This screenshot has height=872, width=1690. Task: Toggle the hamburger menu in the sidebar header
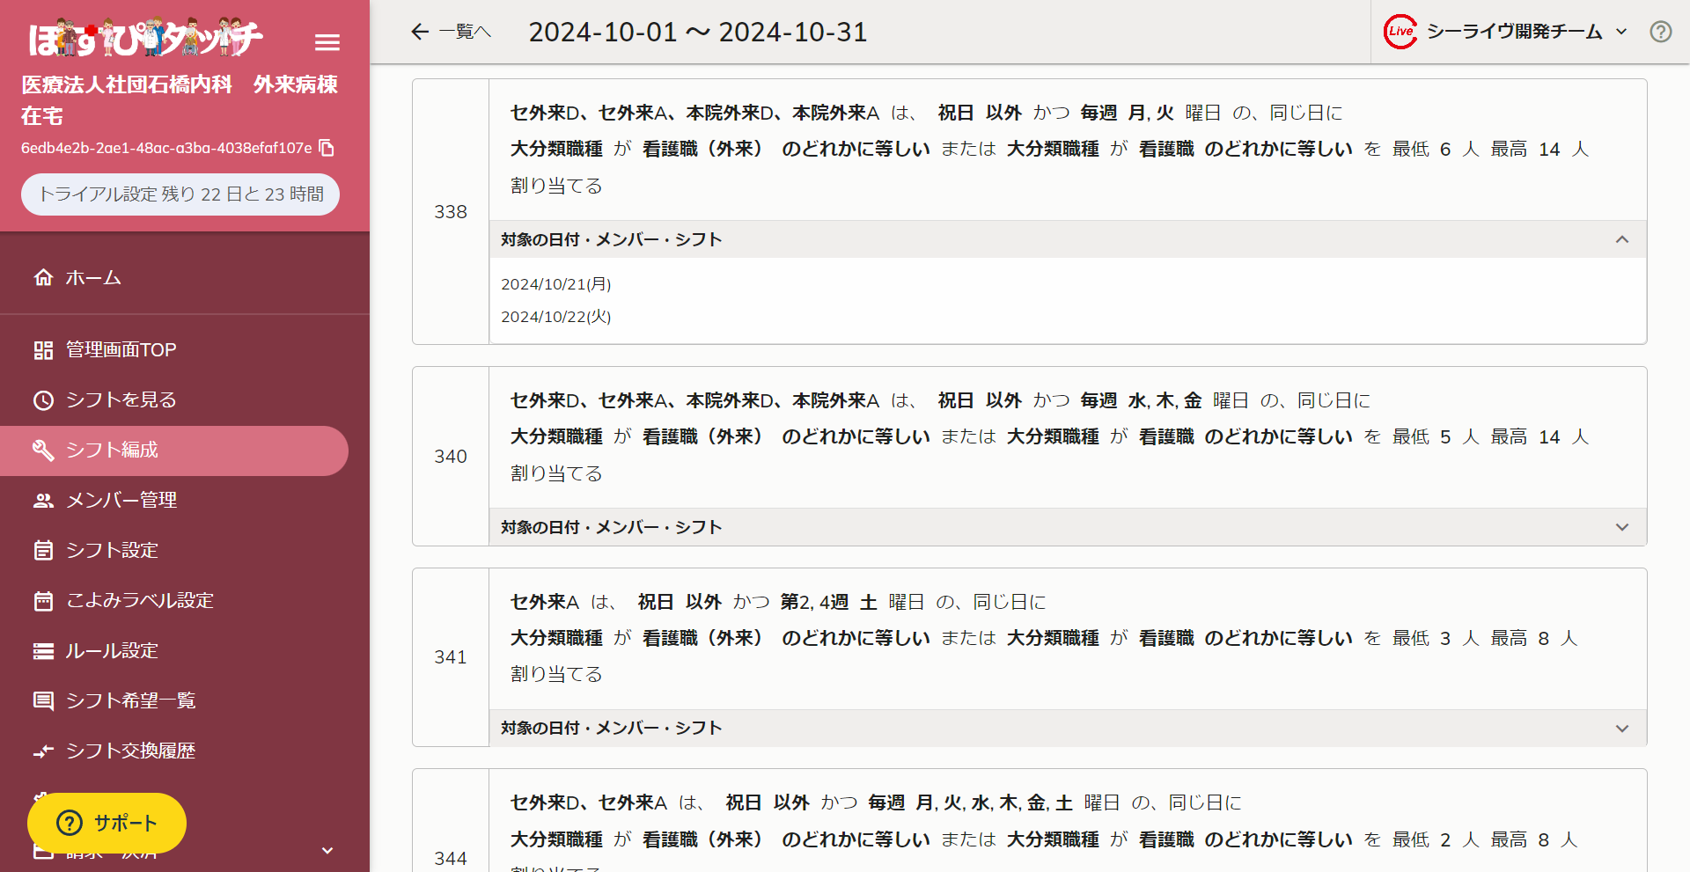pos(327,42)
